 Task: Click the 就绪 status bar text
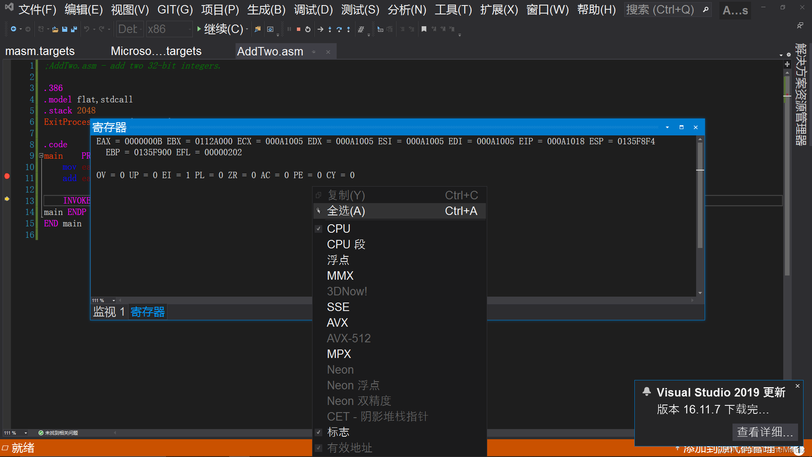[x=23, y=448]
